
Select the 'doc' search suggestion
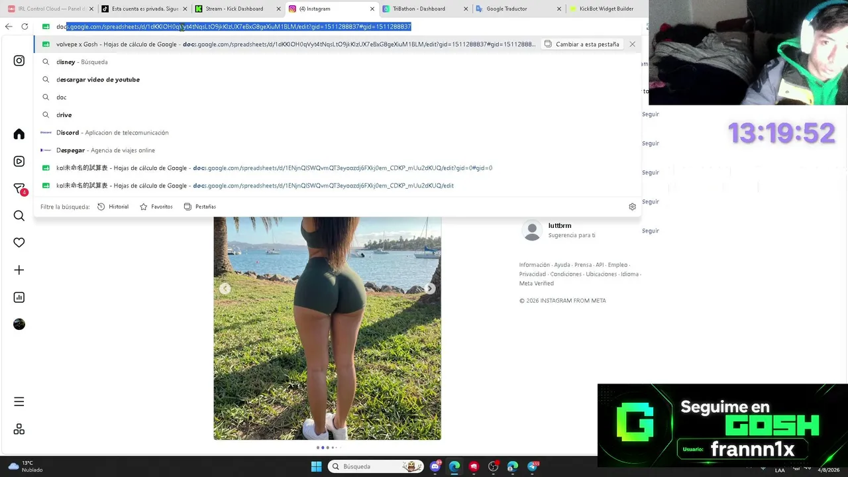338,97
